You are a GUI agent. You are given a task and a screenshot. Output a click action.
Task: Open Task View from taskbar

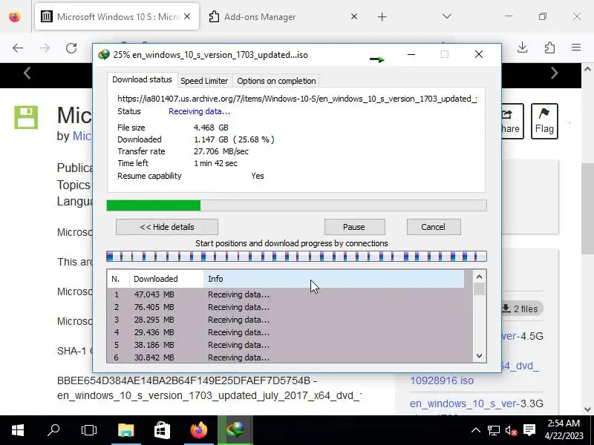89,430
